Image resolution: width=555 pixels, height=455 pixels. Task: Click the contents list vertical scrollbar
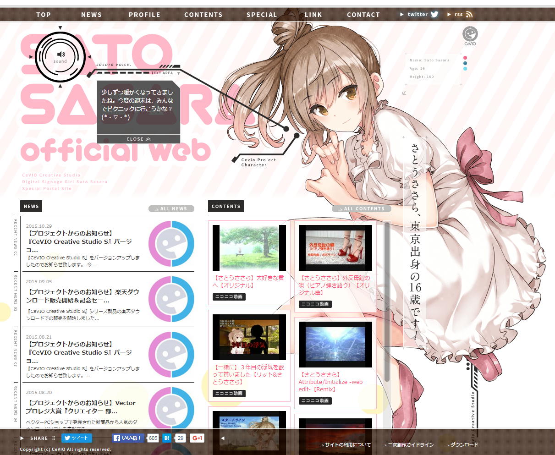pyautogui.click(x=387, y=302)
